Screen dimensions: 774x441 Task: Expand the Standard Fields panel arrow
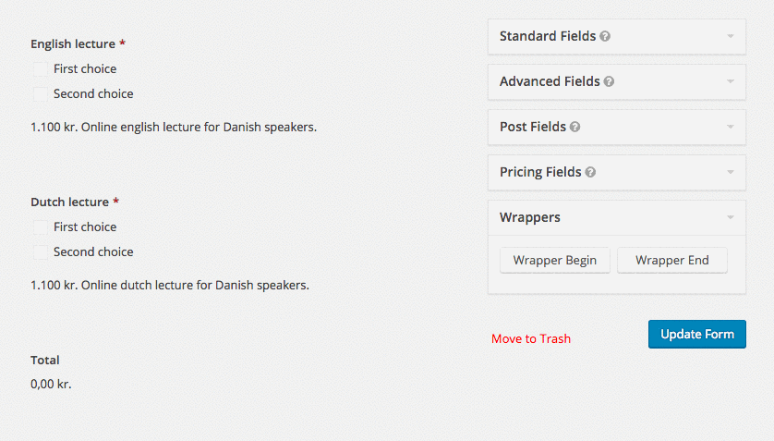[x=731, y=36]
